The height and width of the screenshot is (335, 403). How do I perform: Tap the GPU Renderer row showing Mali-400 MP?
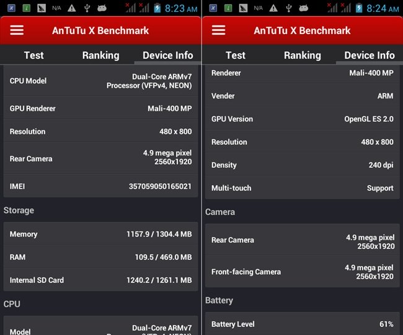tap(100, 108)
